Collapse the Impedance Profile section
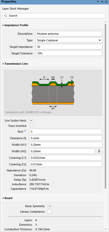 [3, 25]
